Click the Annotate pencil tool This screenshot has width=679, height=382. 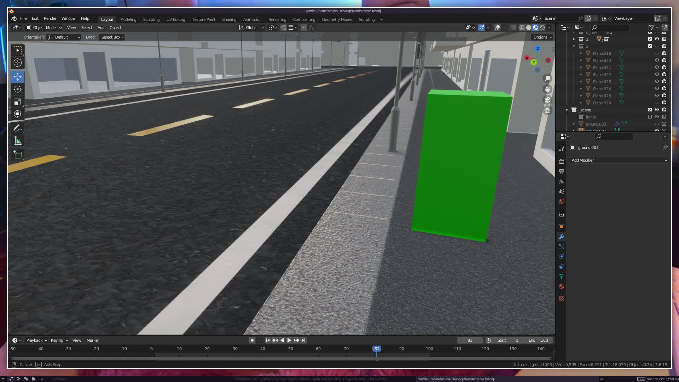click(x=18, y=128)
